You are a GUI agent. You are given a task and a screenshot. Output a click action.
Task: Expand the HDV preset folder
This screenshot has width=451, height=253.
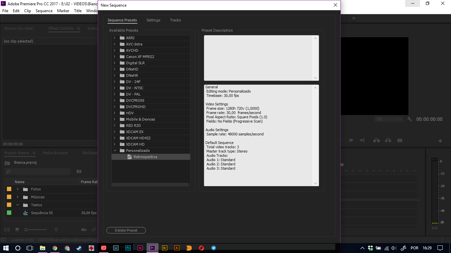tap(115, 113)
